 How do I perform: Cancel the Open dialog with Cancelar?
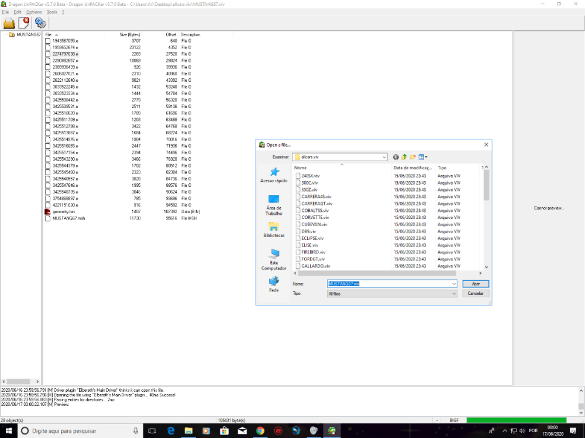[475, 294]
